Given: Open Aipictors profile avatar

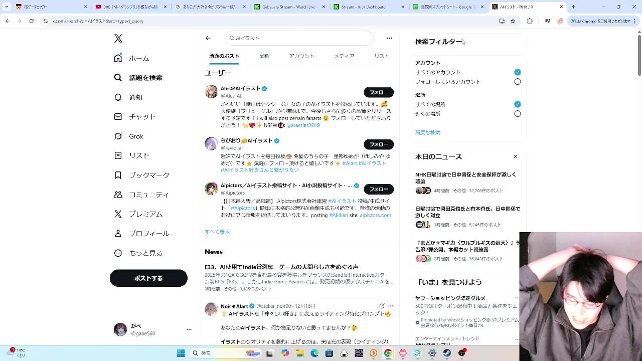Looking at the screenshot, I should pos(211,189).
